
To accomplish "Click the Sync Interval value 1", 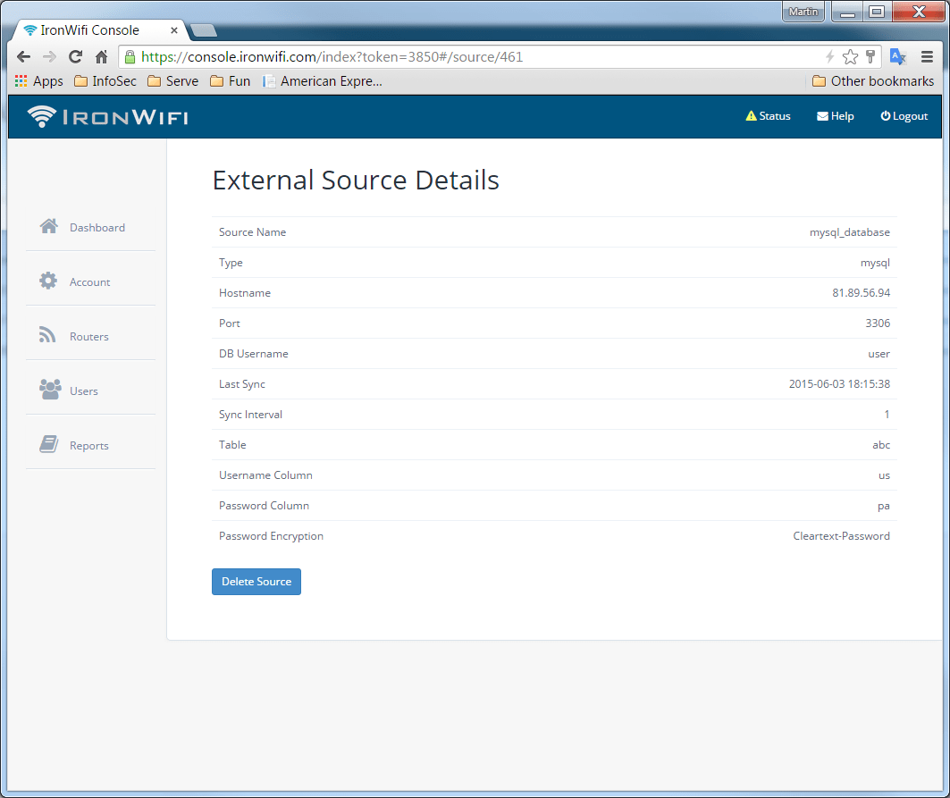I will pos(887,415).
